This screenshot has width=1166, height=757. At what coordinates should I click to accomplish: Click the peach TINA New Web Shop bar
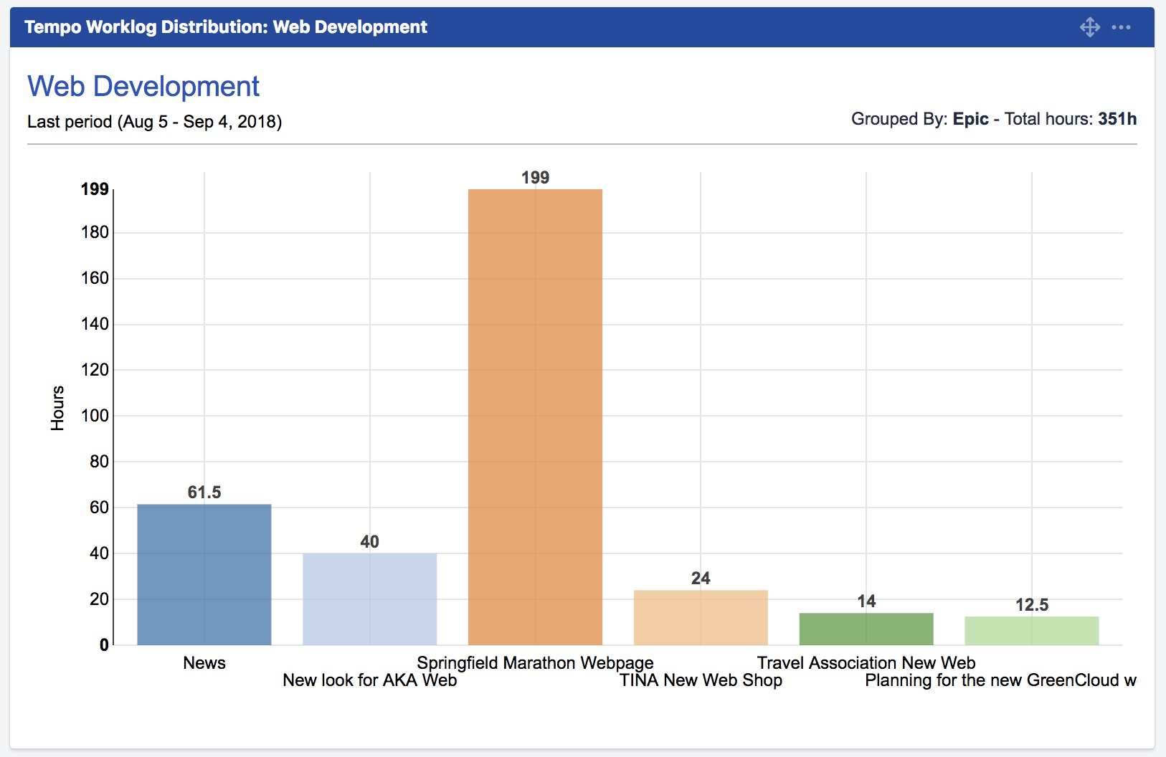pyautogui.click(x=701, y=617)
